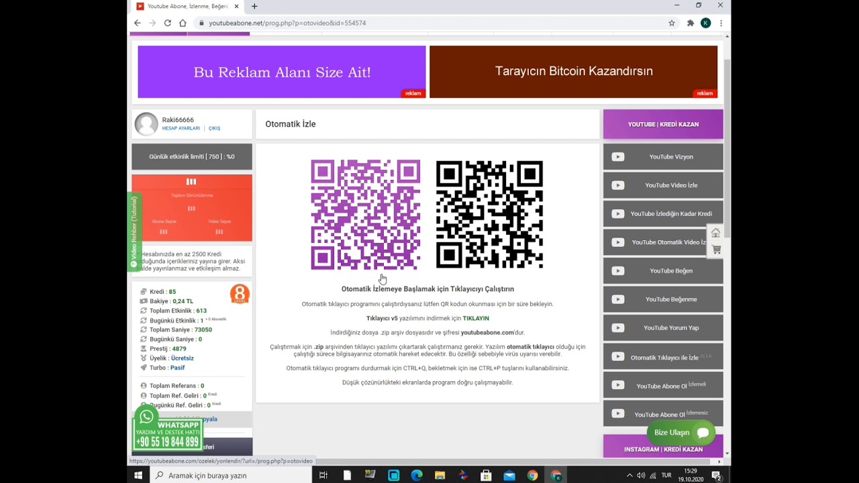This screenshot has width=859, height=483.
Task: Open YouTube İzlediğin Kadar Kredi item
Action: tap(663, 213)
